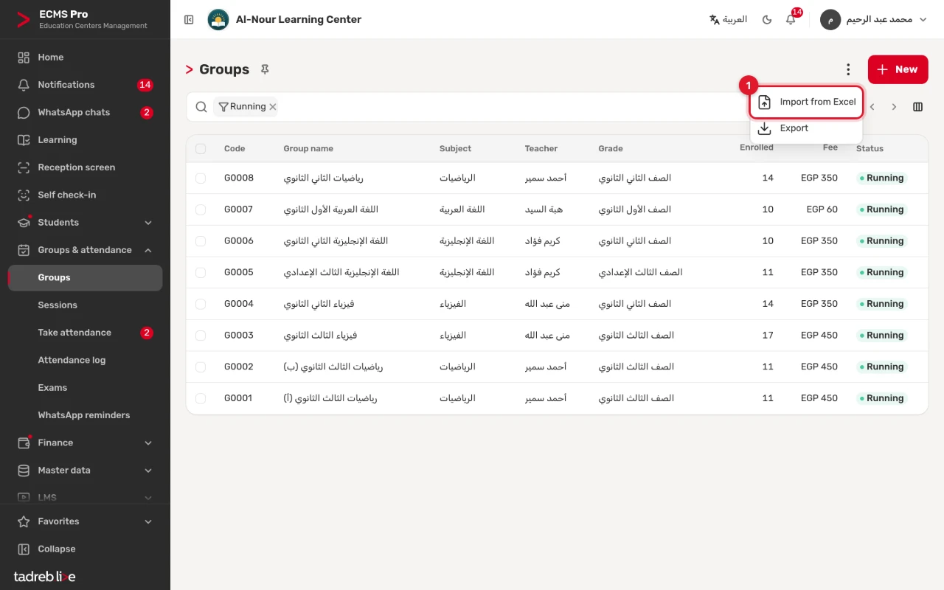Open WhatsApp chats in sidebar
This screenshot has width=944, height=590.
[86, 113]
